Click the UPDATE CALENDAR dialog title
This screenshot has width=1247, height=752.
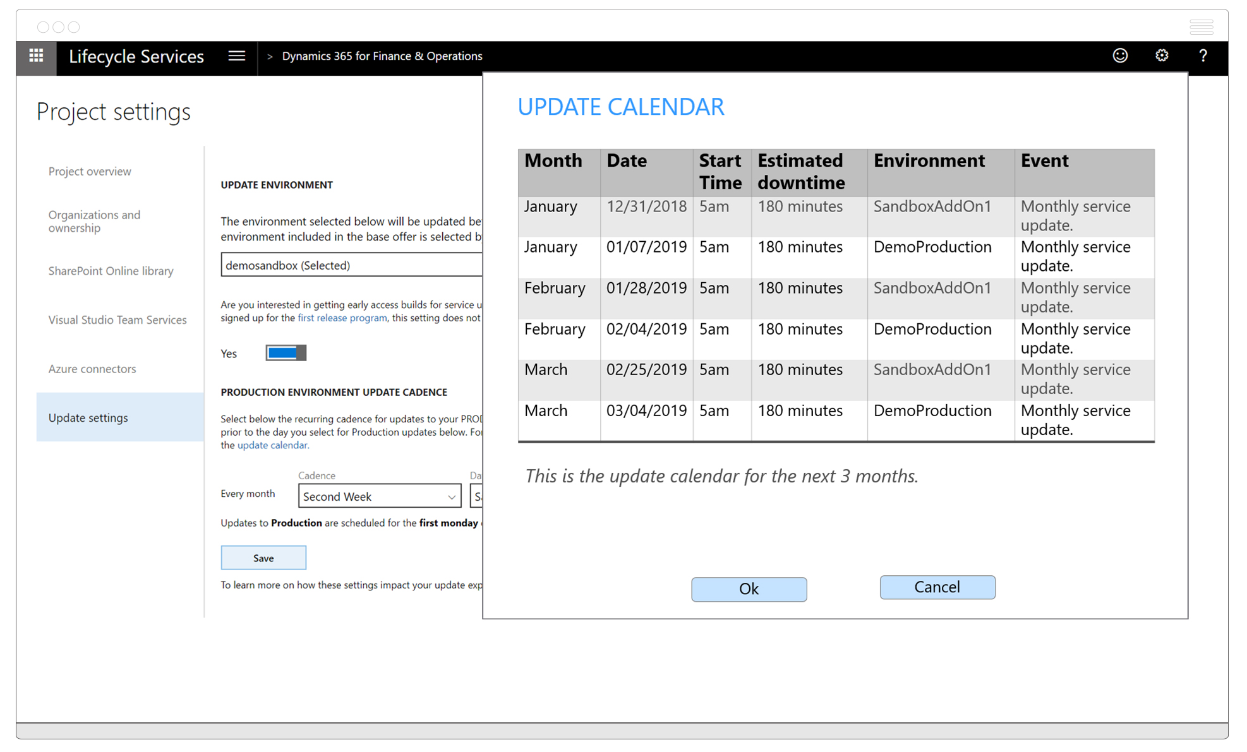[x=621, y=107]
